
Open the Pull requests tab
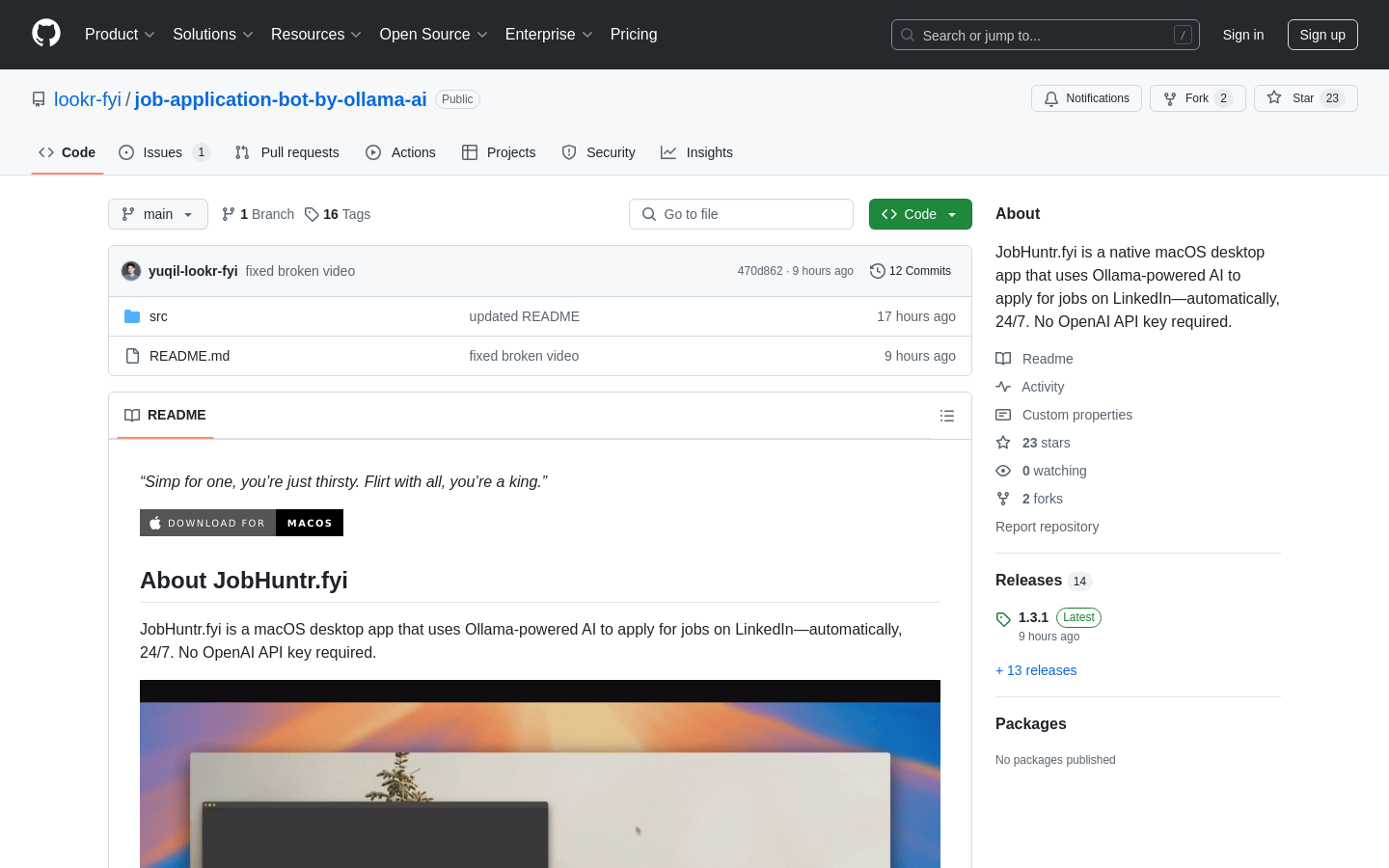pyautogui.click(x=287, y=152)
